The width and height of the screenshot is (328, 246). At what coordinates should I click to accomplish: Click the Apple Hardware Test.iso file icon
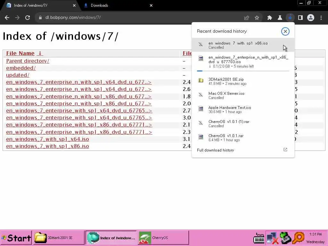201,109
